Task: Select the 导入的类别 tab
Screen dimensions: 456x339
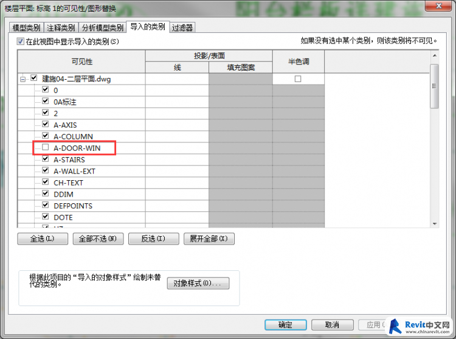Action: [148, 27]
